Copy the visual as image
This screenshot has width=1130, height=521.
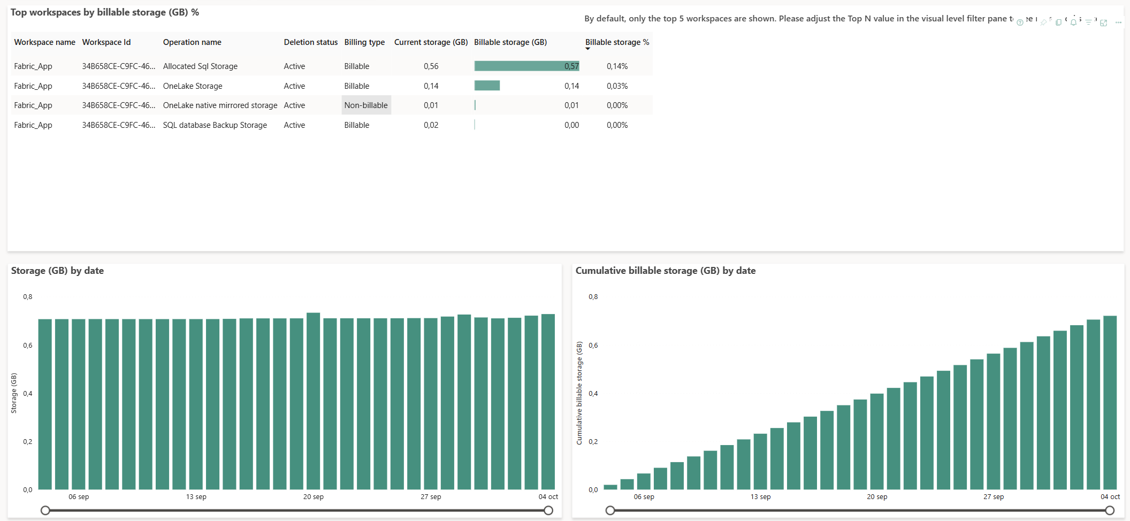pos(1058,22)
